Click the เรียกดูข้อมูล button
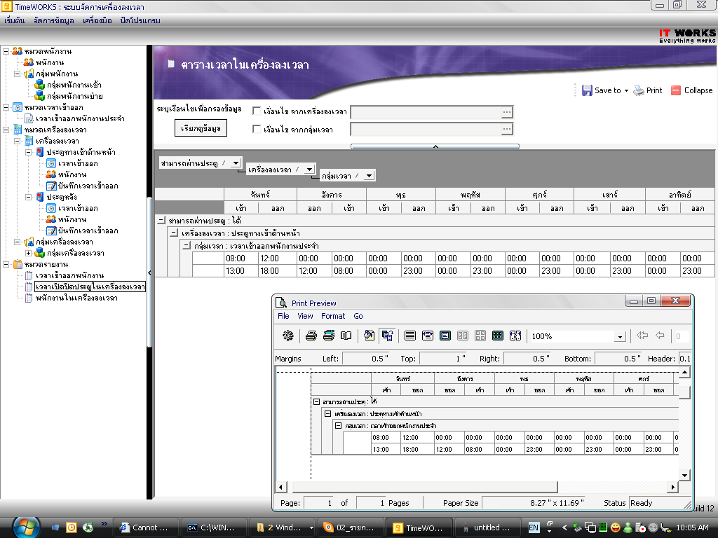 pyautogui.click(x=201, y=129)
